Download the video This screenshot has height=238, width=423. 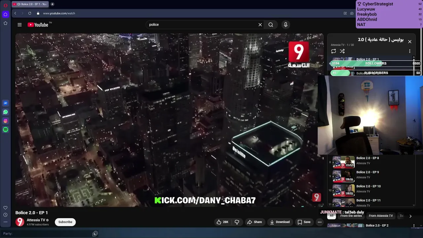pos(280,222)
